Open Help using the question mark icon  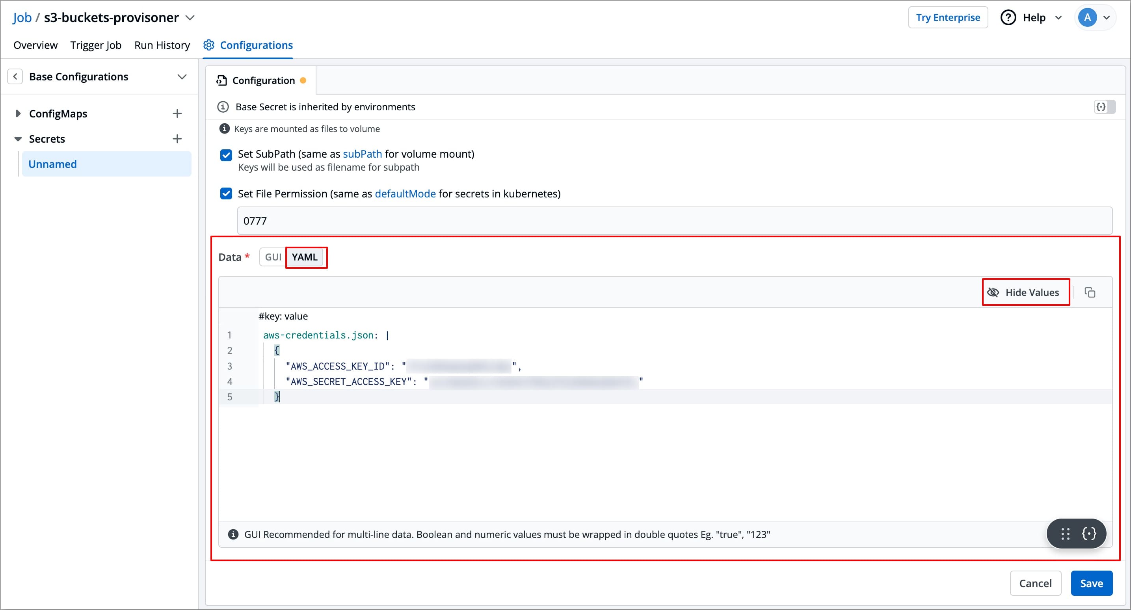click(x=1008, y=17)
